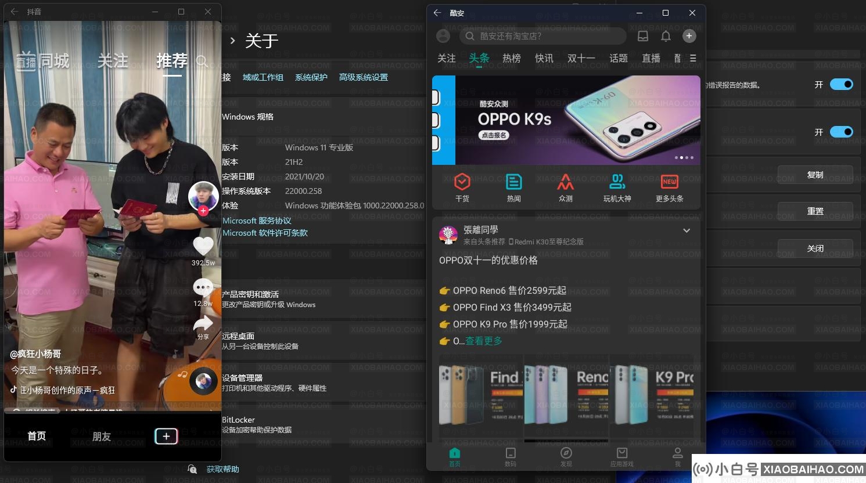The image size is (866, 483).
Task: Turn off the error report data toggle
Action: (x=841, y=84)
